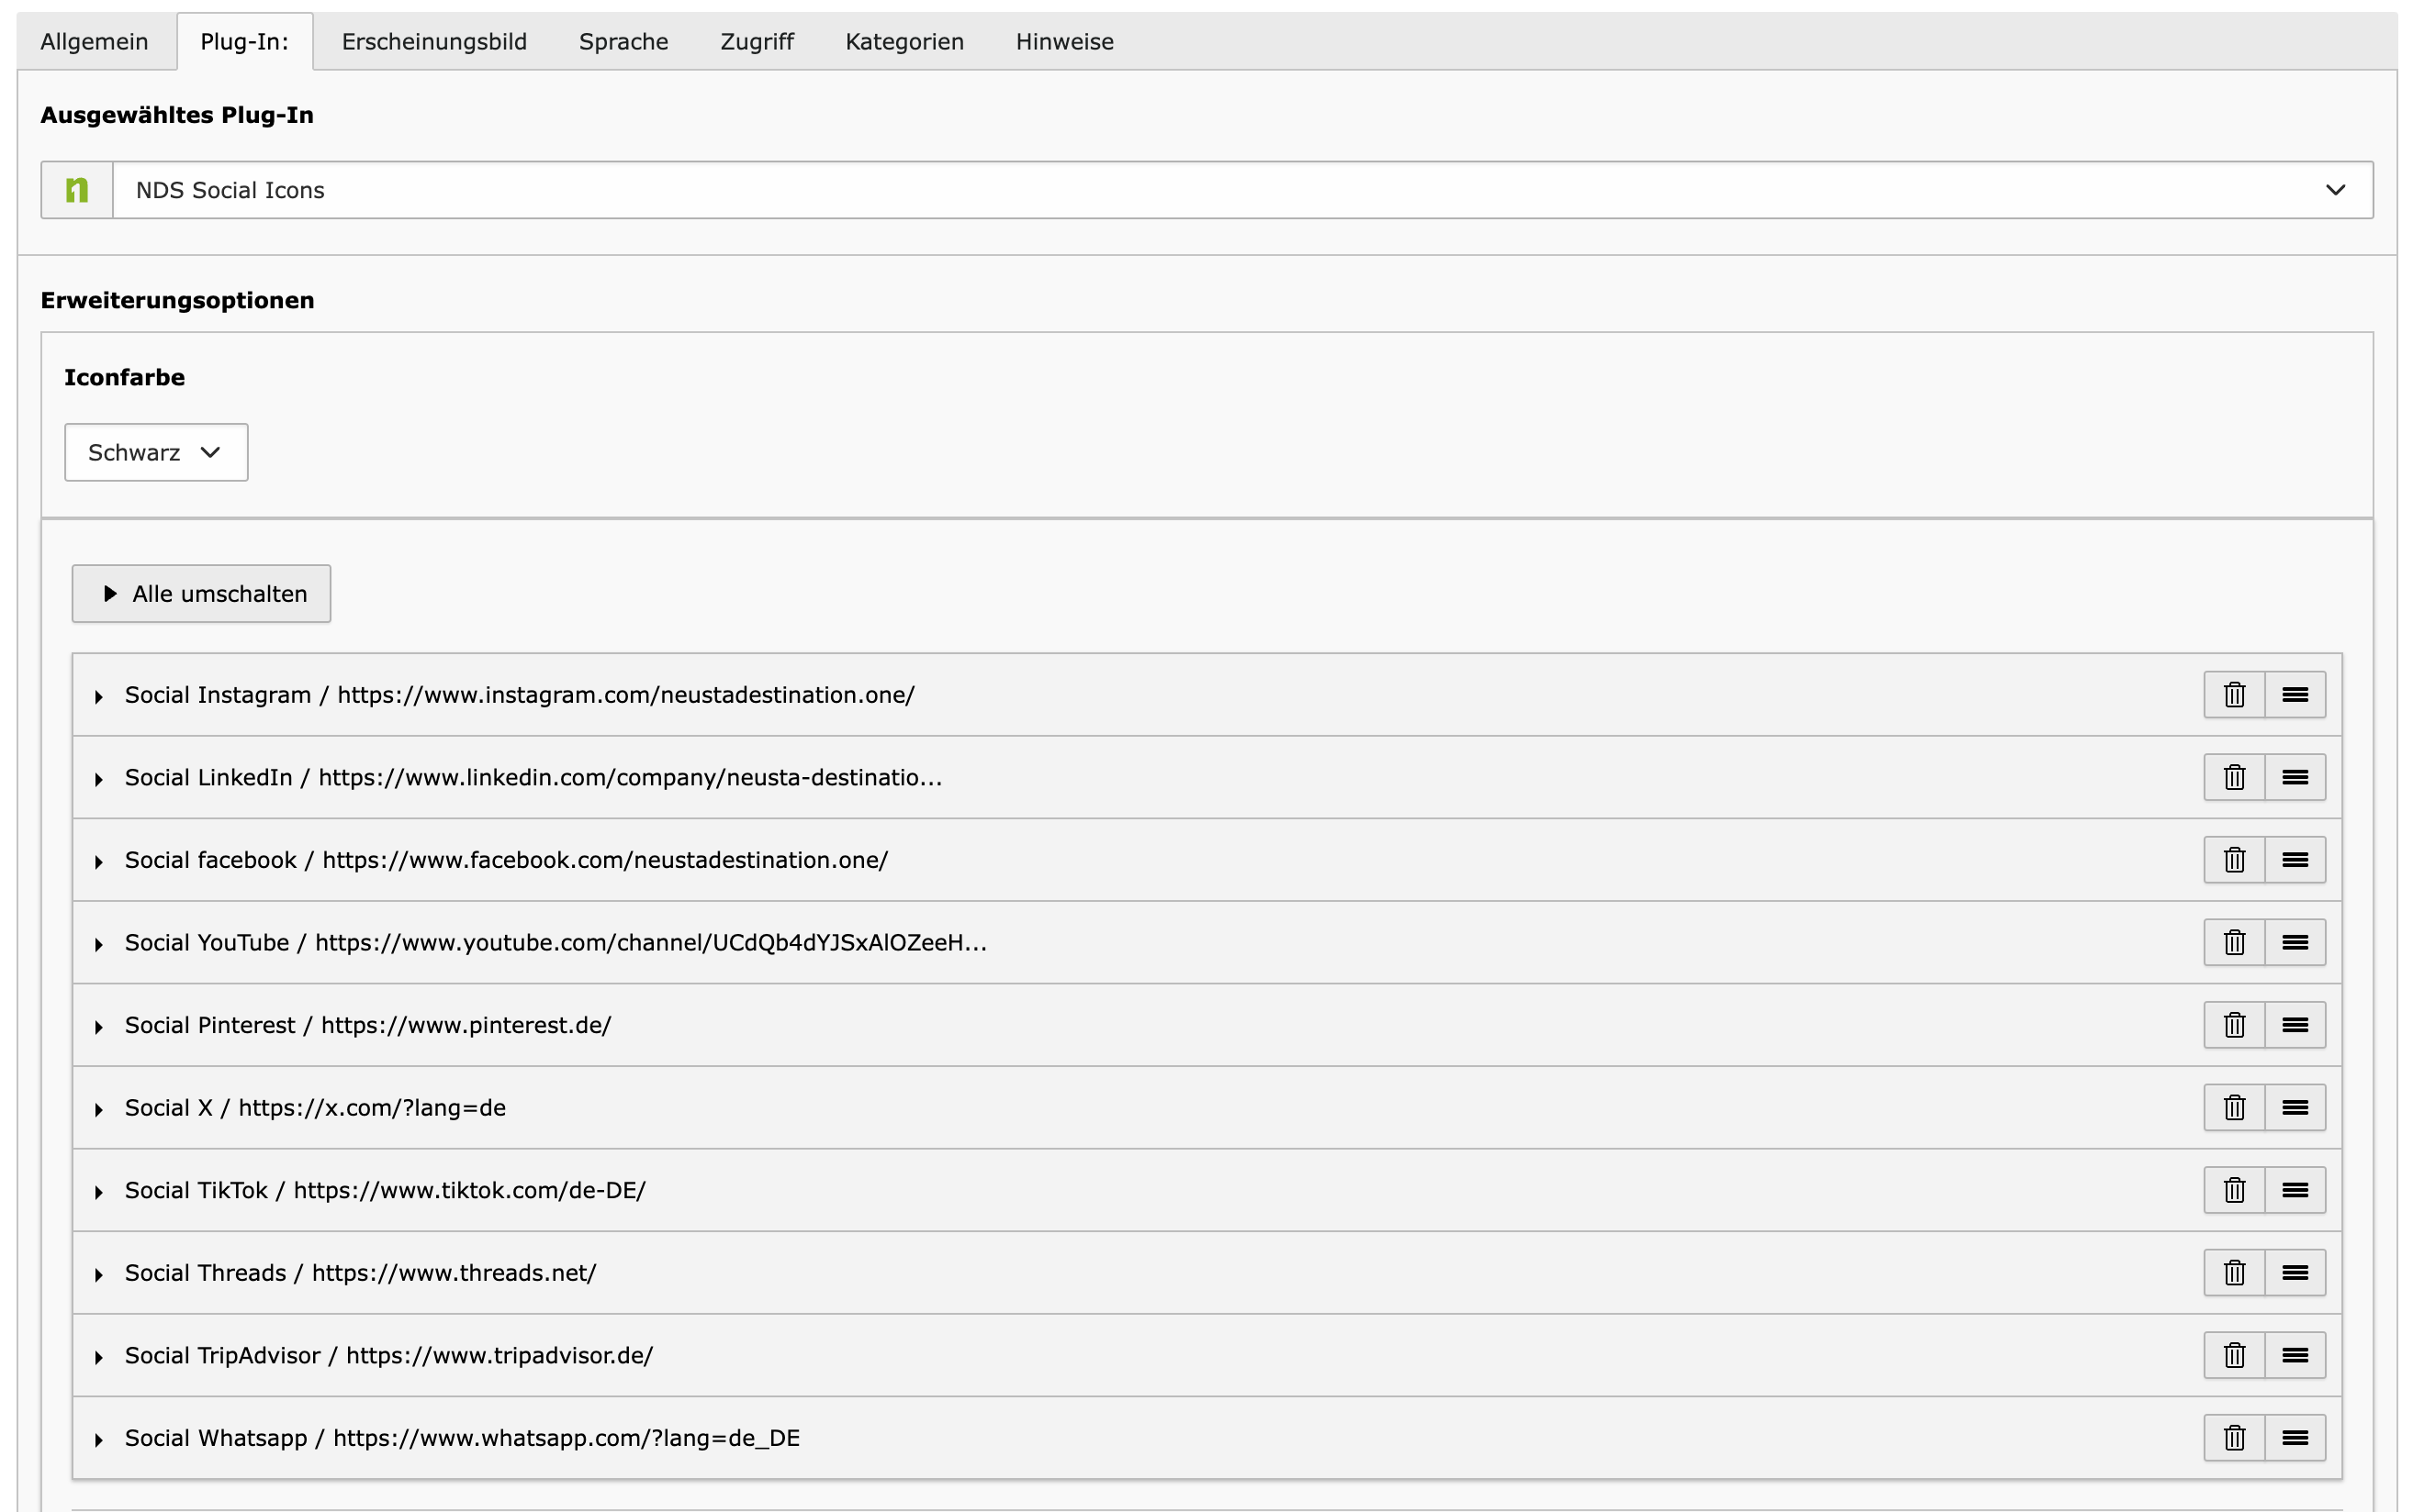Expand the Social Pinterest section
The width and height of the screenshot is (2413, 1512).
click(x=99, y=1027)
